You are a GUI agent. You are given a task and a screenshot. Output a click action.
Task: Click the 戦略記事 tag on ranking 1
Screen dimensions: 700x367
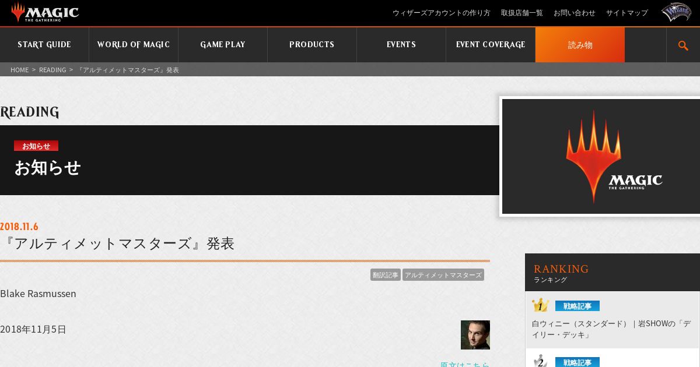click(x=577, y=306)
